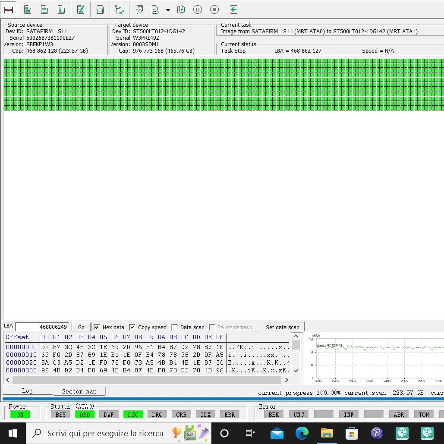
Task: Select the Sector map tab
Action: (x=79, y=391)
